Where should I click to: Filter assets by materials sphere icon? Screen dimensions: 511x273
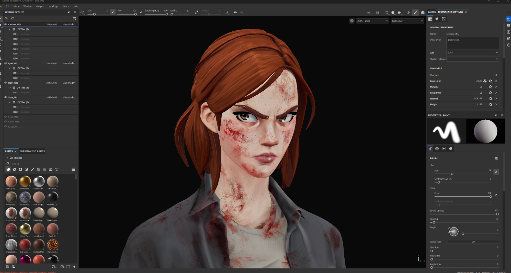(x=8, y=169)
